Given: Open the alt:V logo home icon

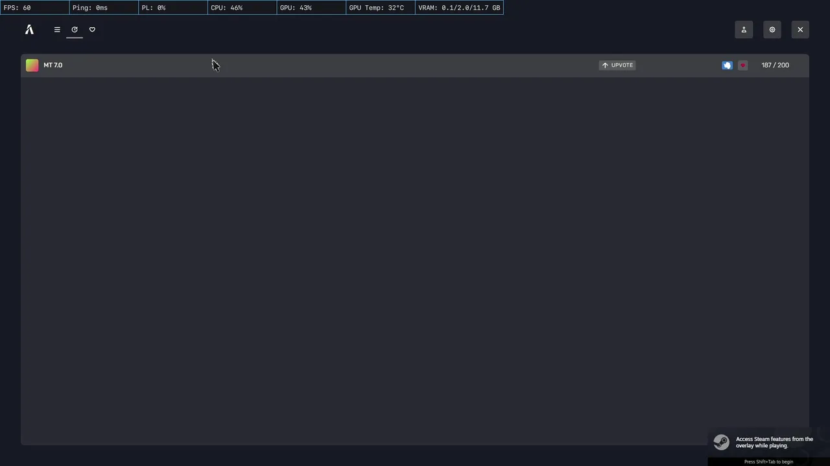Looking at the screenshot, I should coord(29,30).
